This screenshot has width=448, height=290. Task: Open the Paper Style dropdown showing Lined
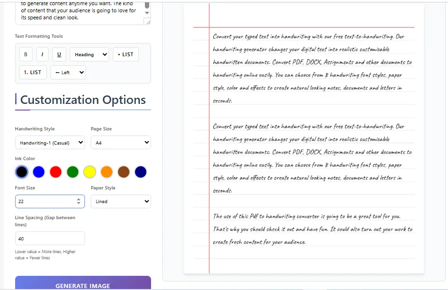point(120,201)
